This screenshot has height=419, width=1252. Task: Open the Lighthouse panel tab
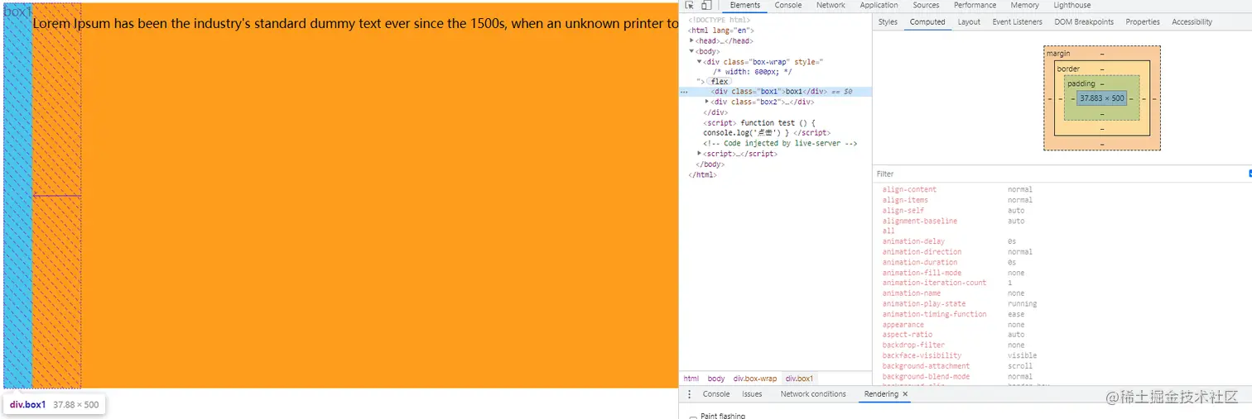pyautogui.click(x=1071, y=5)
